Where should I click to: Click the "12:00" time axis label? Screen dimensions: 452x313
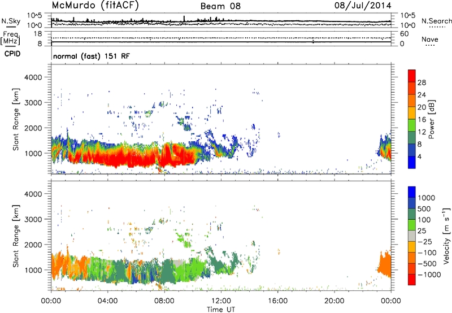221,301
